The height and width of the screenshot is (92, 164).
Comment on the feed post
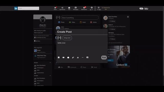click(72, 67)
